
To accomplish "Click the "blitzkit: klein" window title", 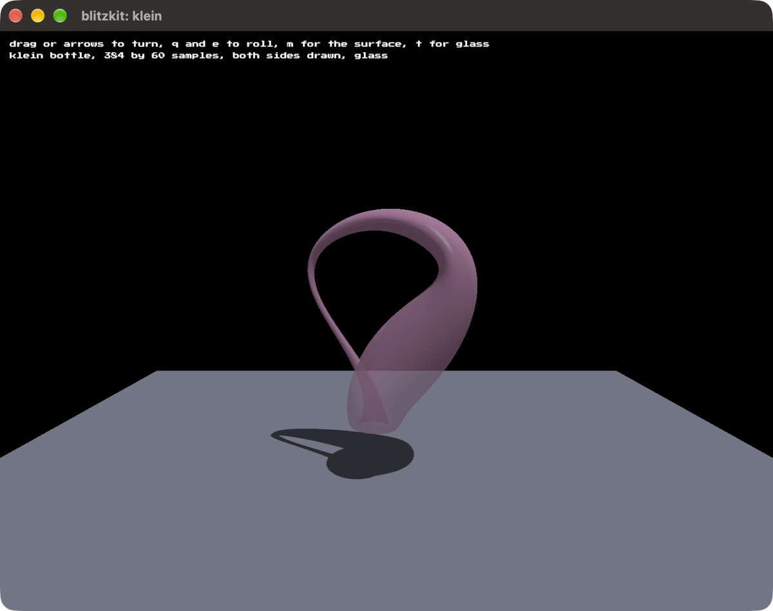I will pyautogui.click(x=122, y=15).
